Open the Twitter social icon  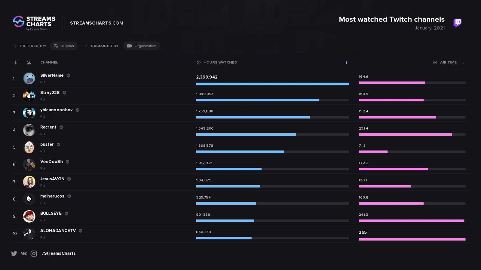click(14, 253)
